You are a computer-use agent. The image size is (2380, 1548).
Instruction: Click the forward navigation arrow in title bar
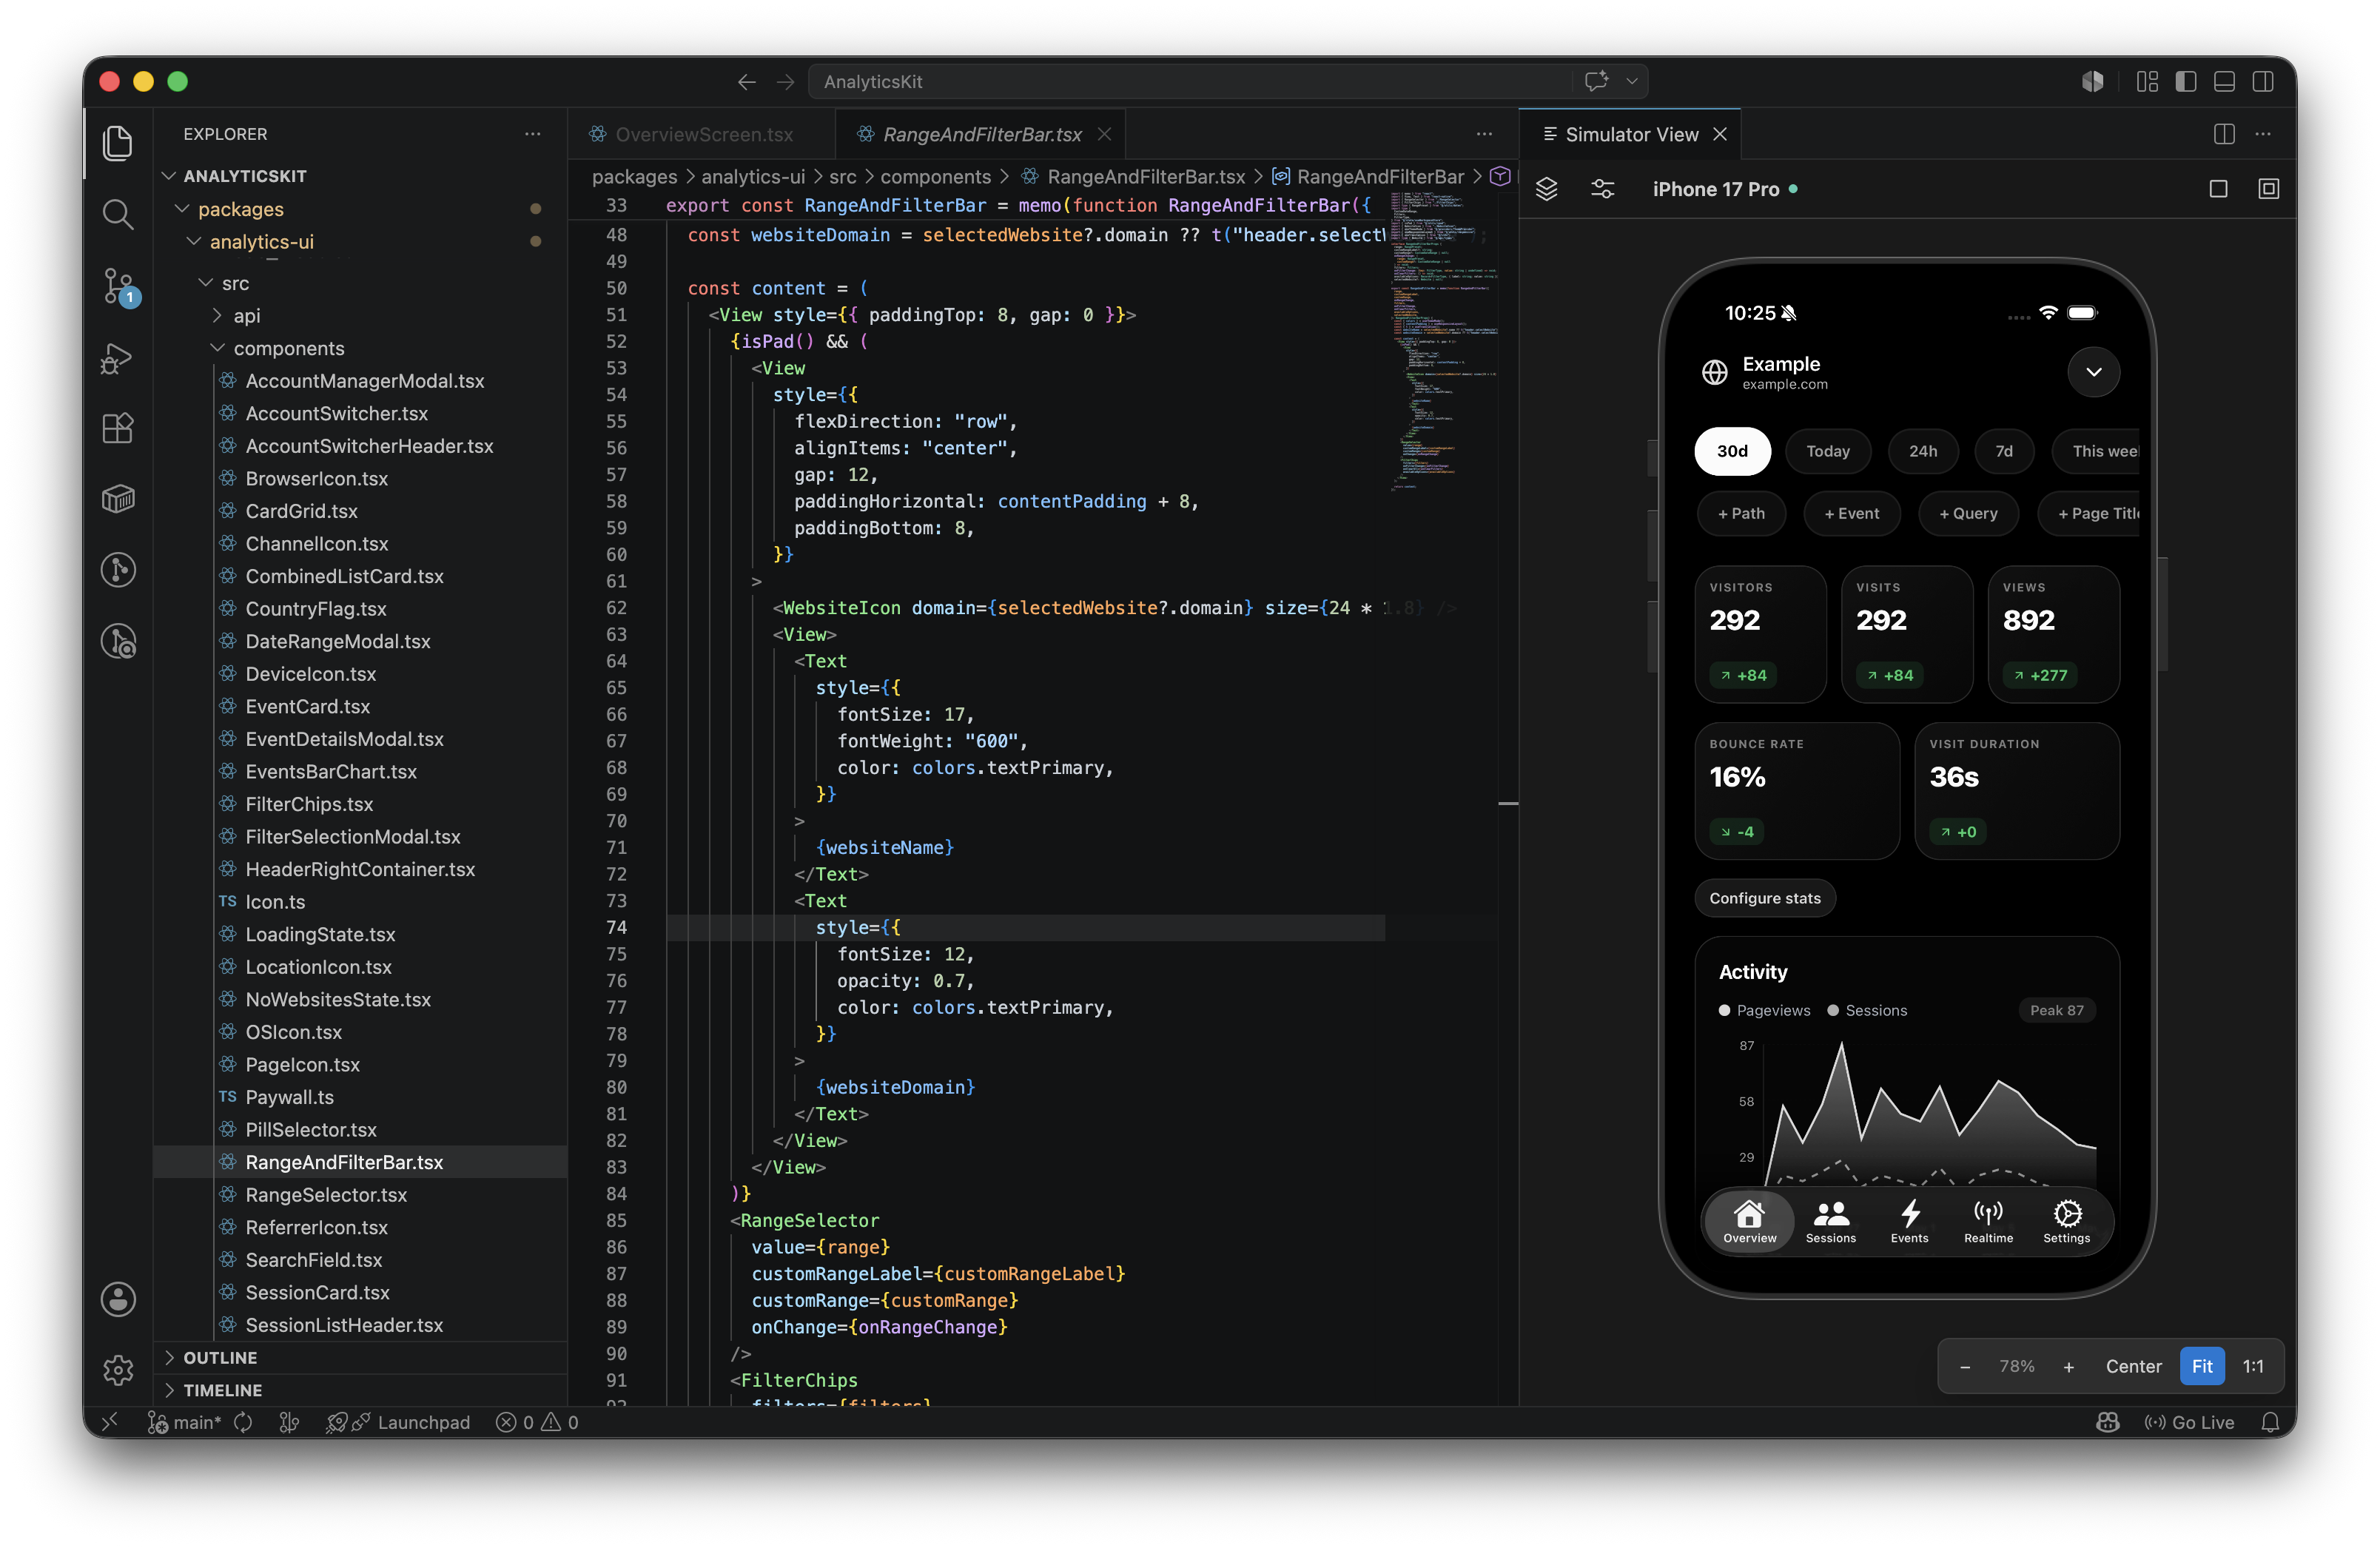785,82
